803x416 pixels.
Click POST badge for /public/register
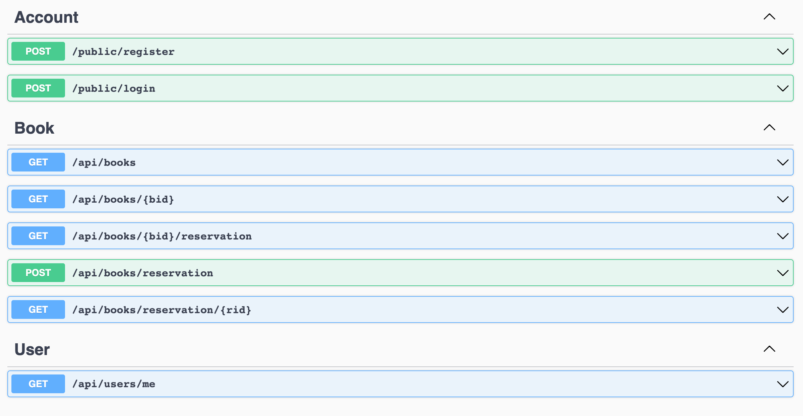(x=38, y=51)
